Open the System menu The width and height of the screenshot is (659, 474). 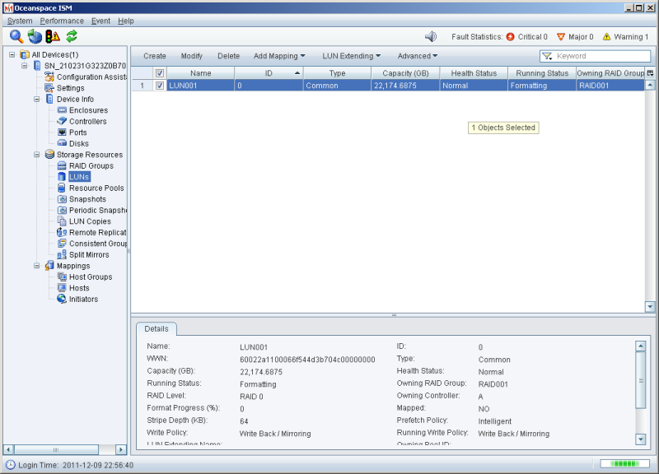click(20, 21)
